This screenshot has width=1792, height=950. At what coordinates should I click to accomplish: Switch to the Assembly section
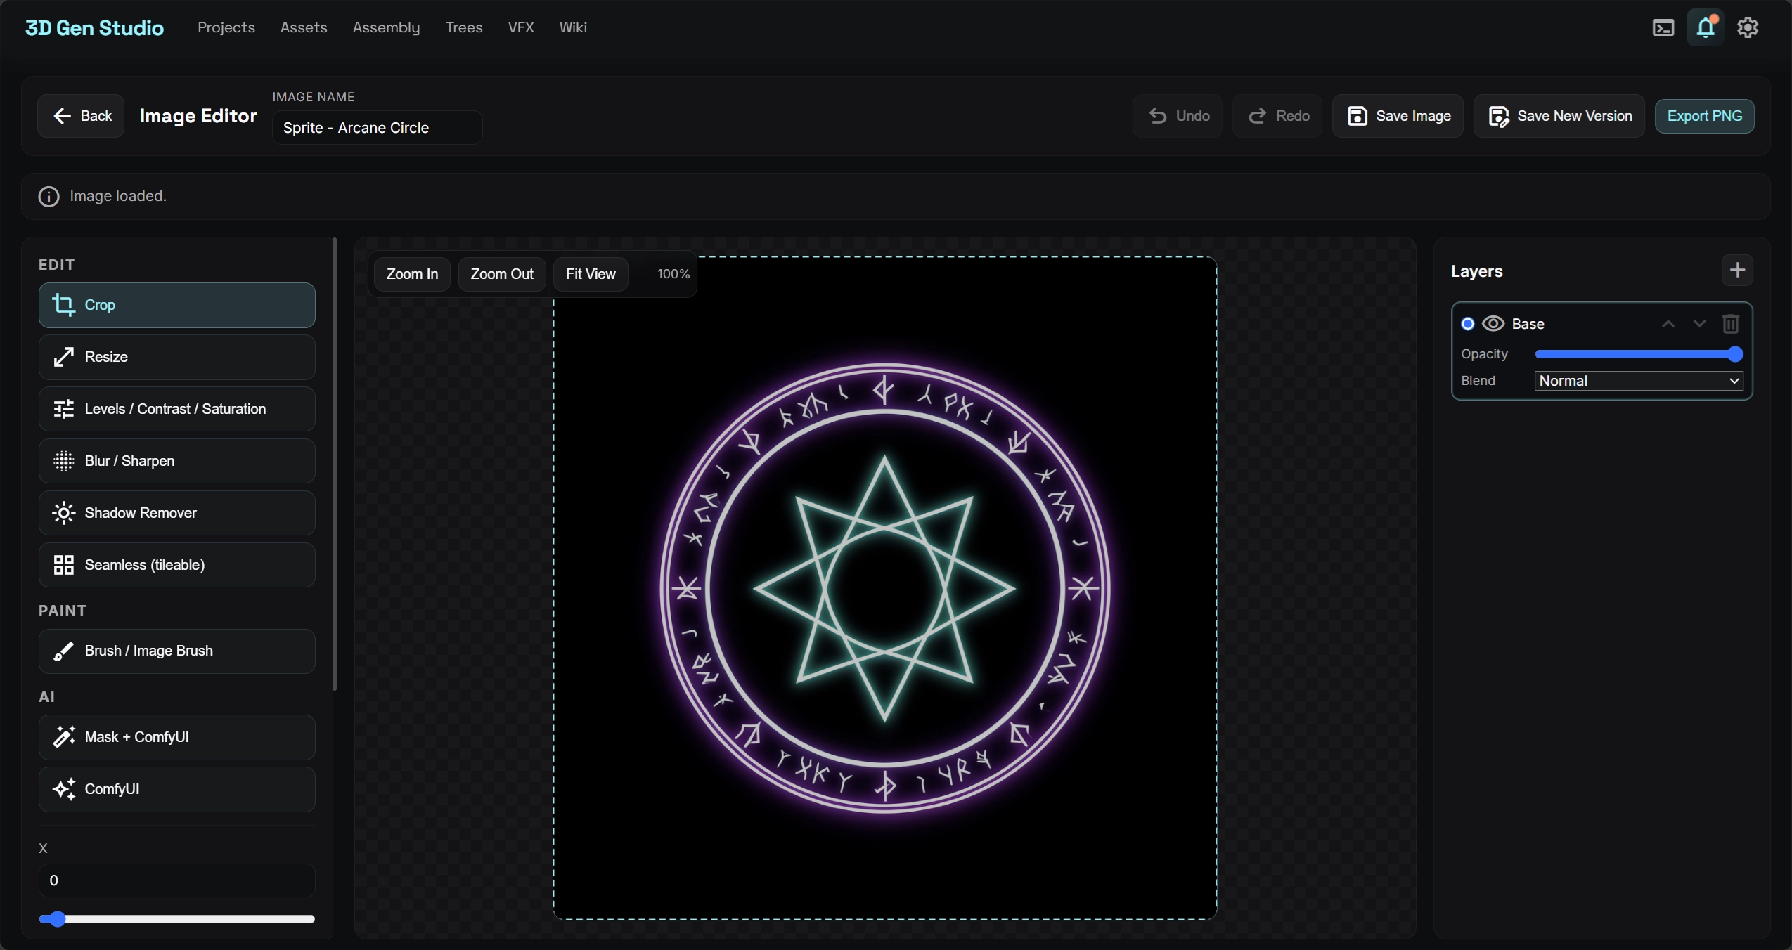click(x=386, y=27)
